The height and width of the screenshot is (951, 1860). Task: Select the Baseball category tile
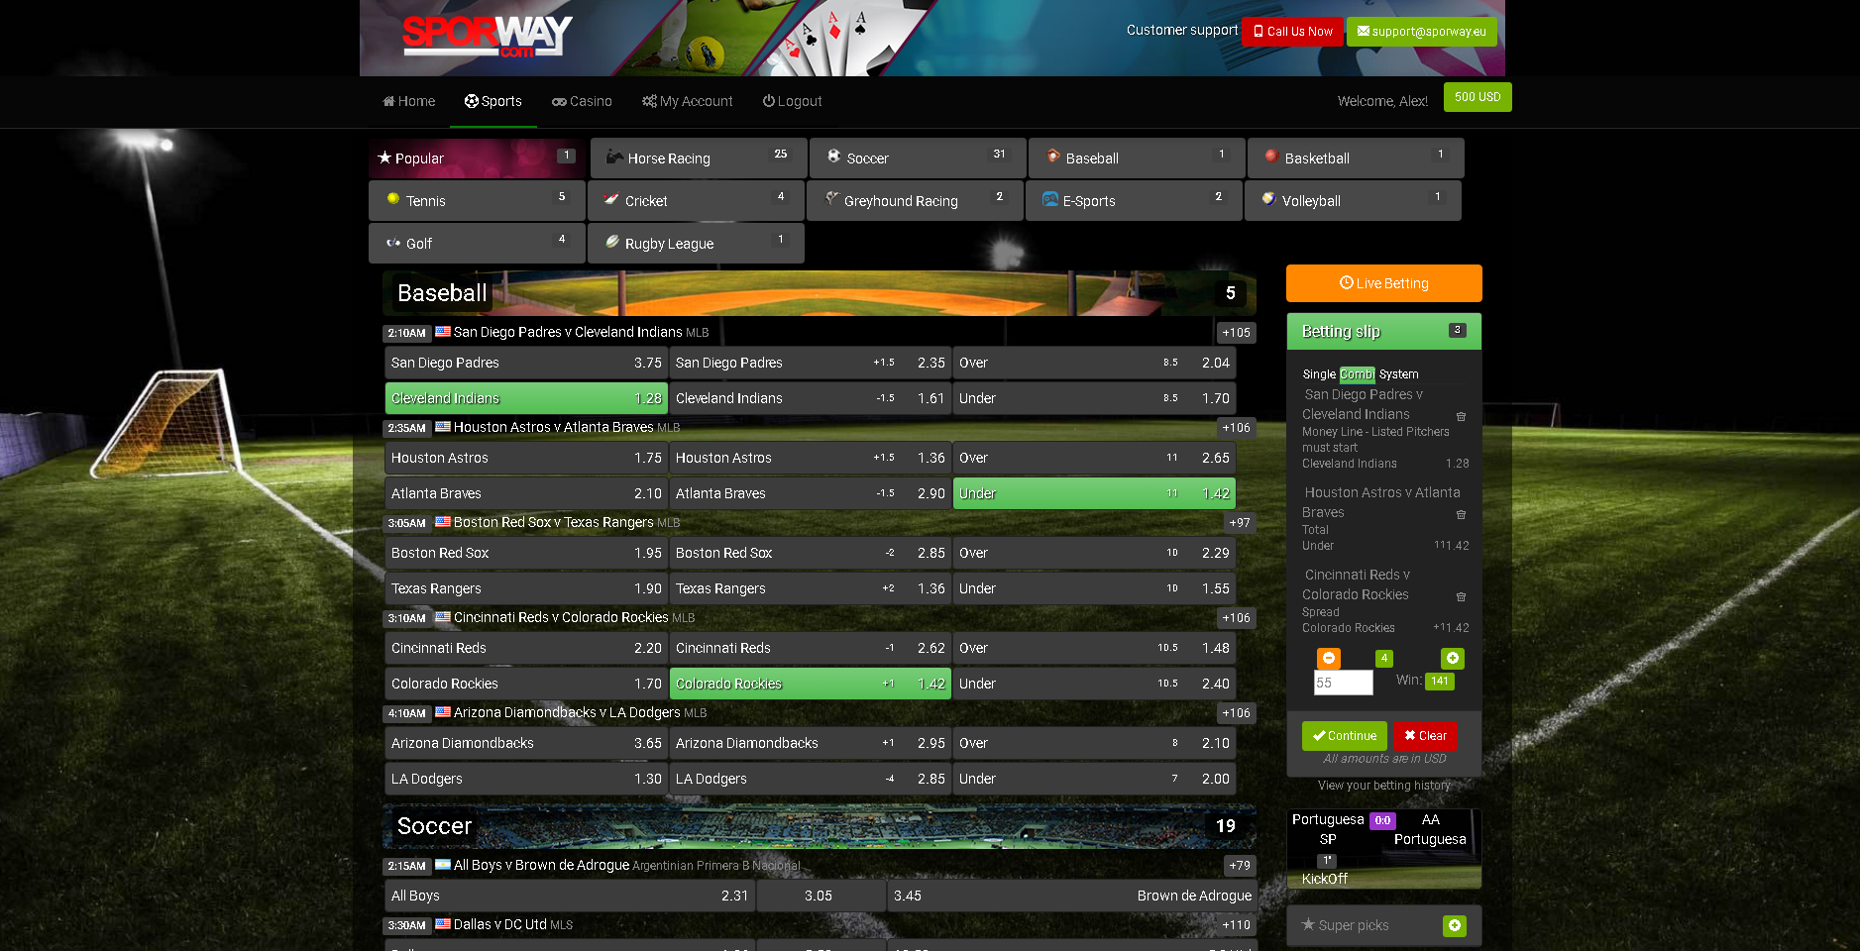1137,158
